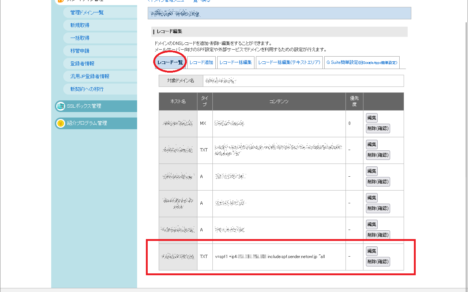Click the SPF record content text
The height and width of the screenshot is (292, 468).
tap(270, 257)
